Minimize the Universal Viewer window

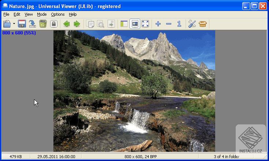[246, 6]
